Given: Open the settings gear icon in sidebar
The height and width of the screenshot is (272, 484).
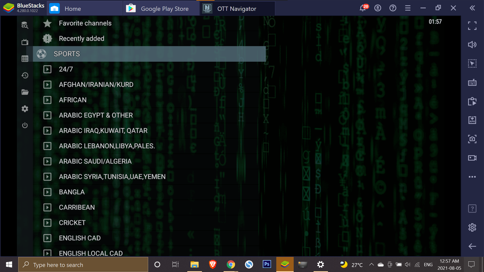Looking at the screenshot, I should click(25, 109).
